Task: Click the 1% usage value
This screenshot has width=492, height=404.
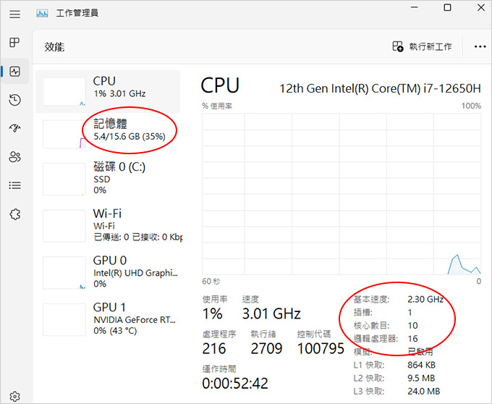Action: (213, 313)
